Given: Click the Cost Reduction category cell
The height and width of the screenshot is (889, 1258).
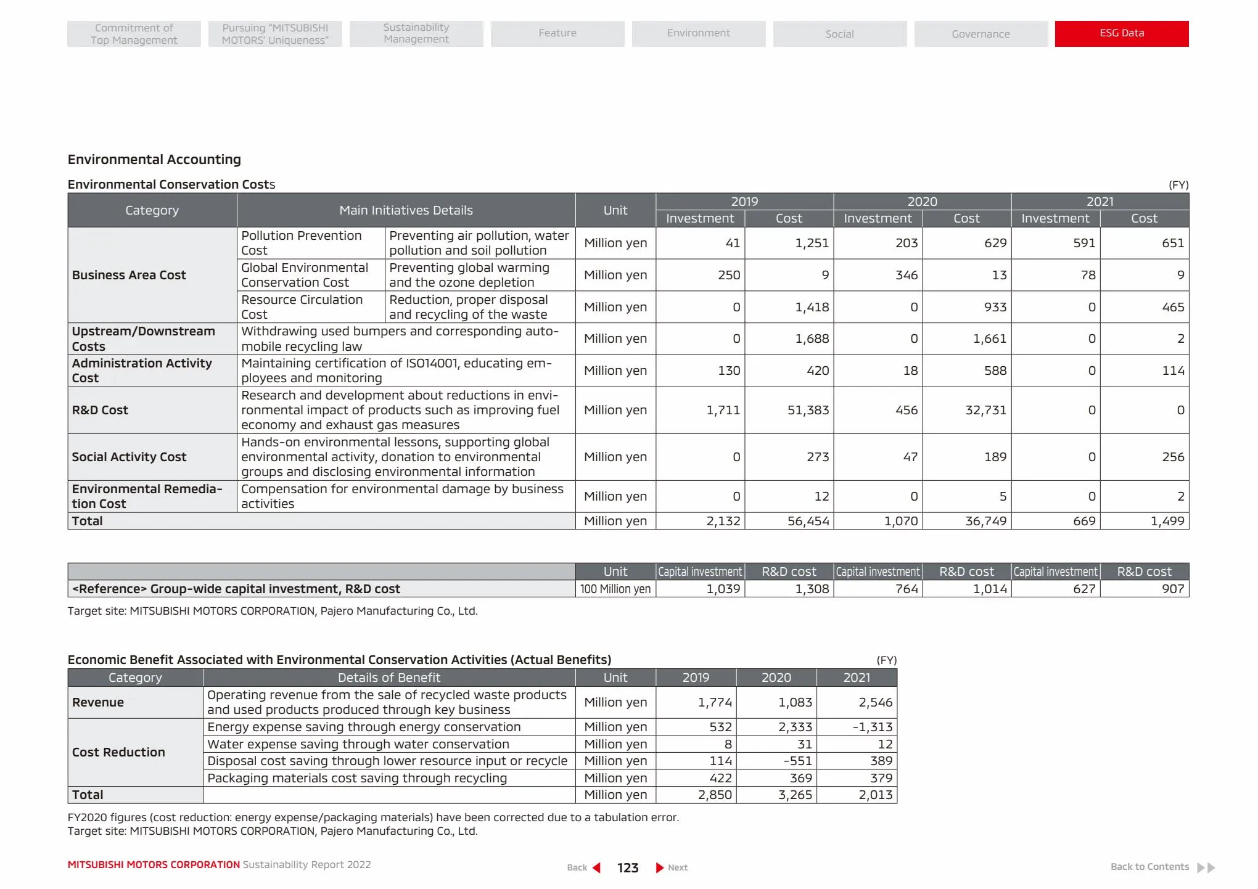Looking at the screenshot, I should (x=135, y=752).
